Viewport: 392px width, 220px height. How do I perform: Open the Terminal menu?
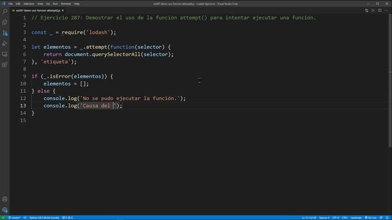click(x=66, y=4)
